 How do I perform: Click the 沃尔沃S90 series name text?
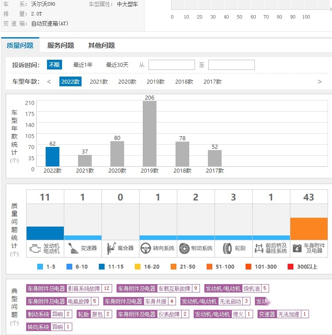pos(43,4)
